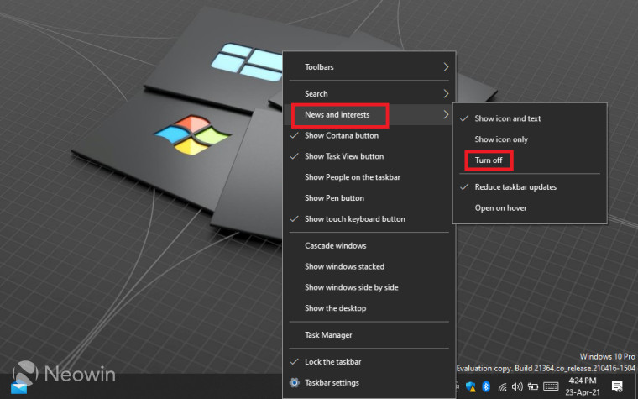638x399 pixels.
Task: Open the Action Center notifications icon
Action: (617, 386)
